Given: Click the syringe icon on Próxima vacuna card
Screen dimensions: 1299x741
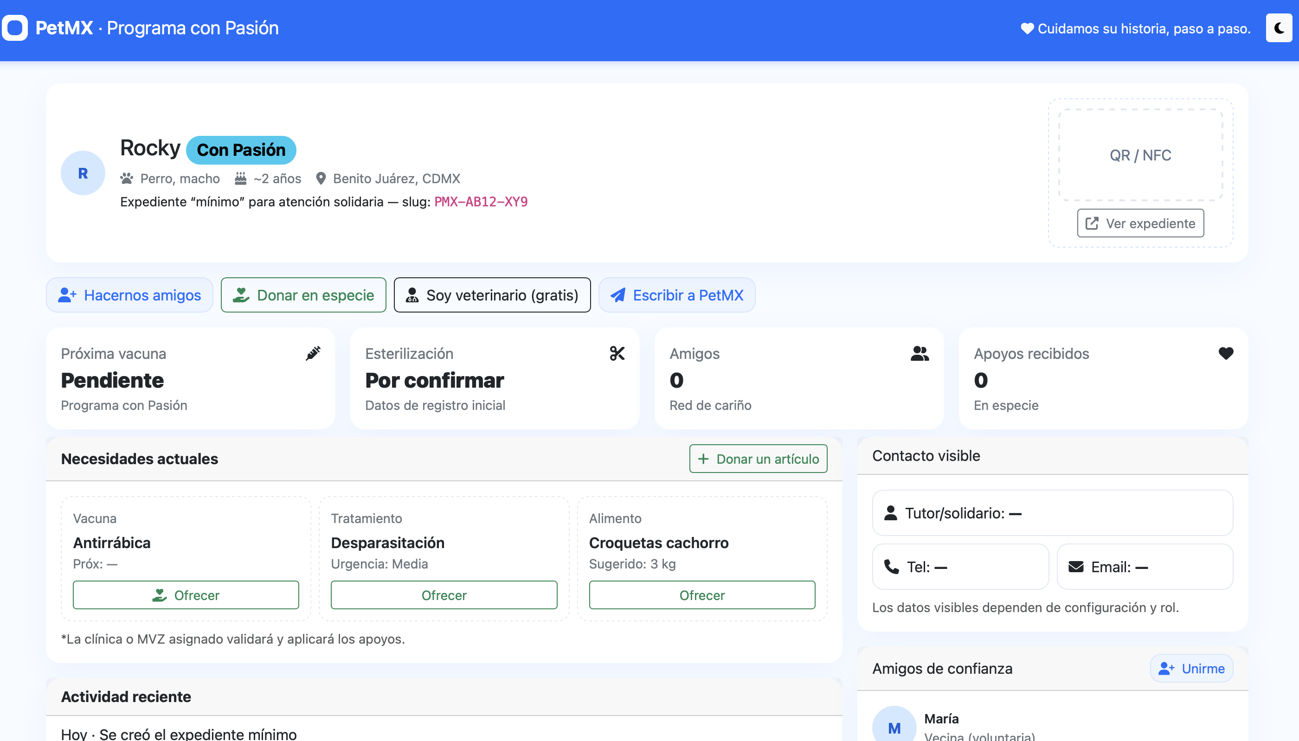Looking at the screenshot, I should [x=313, y=353].
